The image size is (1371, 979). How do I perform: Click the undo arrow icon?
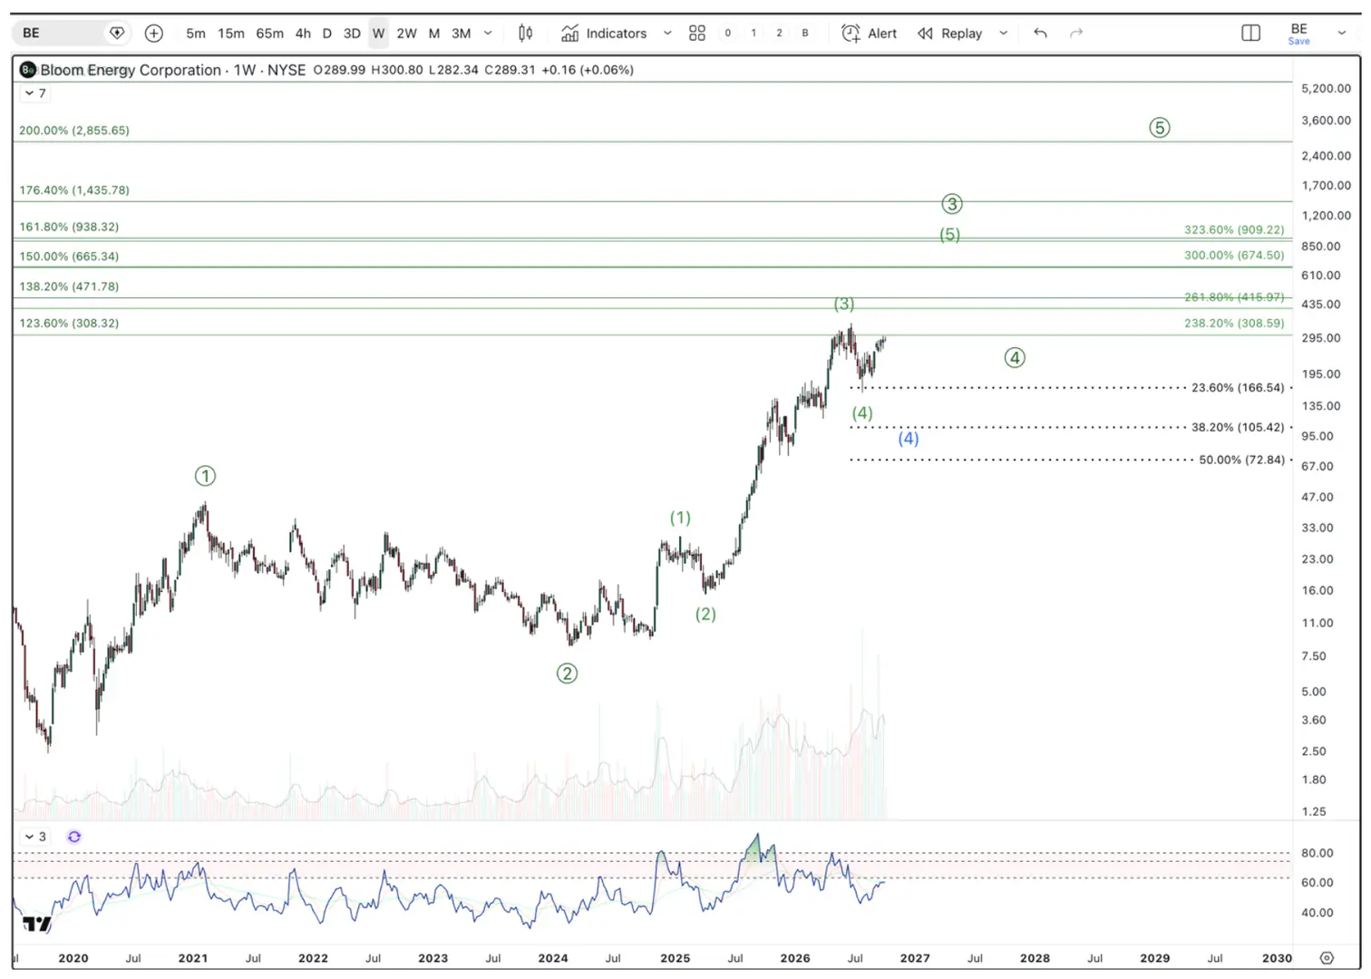[x=1040, y=34]
